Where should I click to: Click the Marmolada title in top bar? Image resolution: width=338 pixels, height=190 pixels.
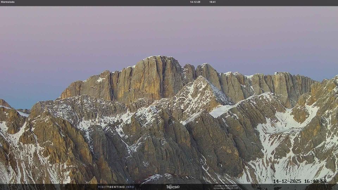click(8, 2)
